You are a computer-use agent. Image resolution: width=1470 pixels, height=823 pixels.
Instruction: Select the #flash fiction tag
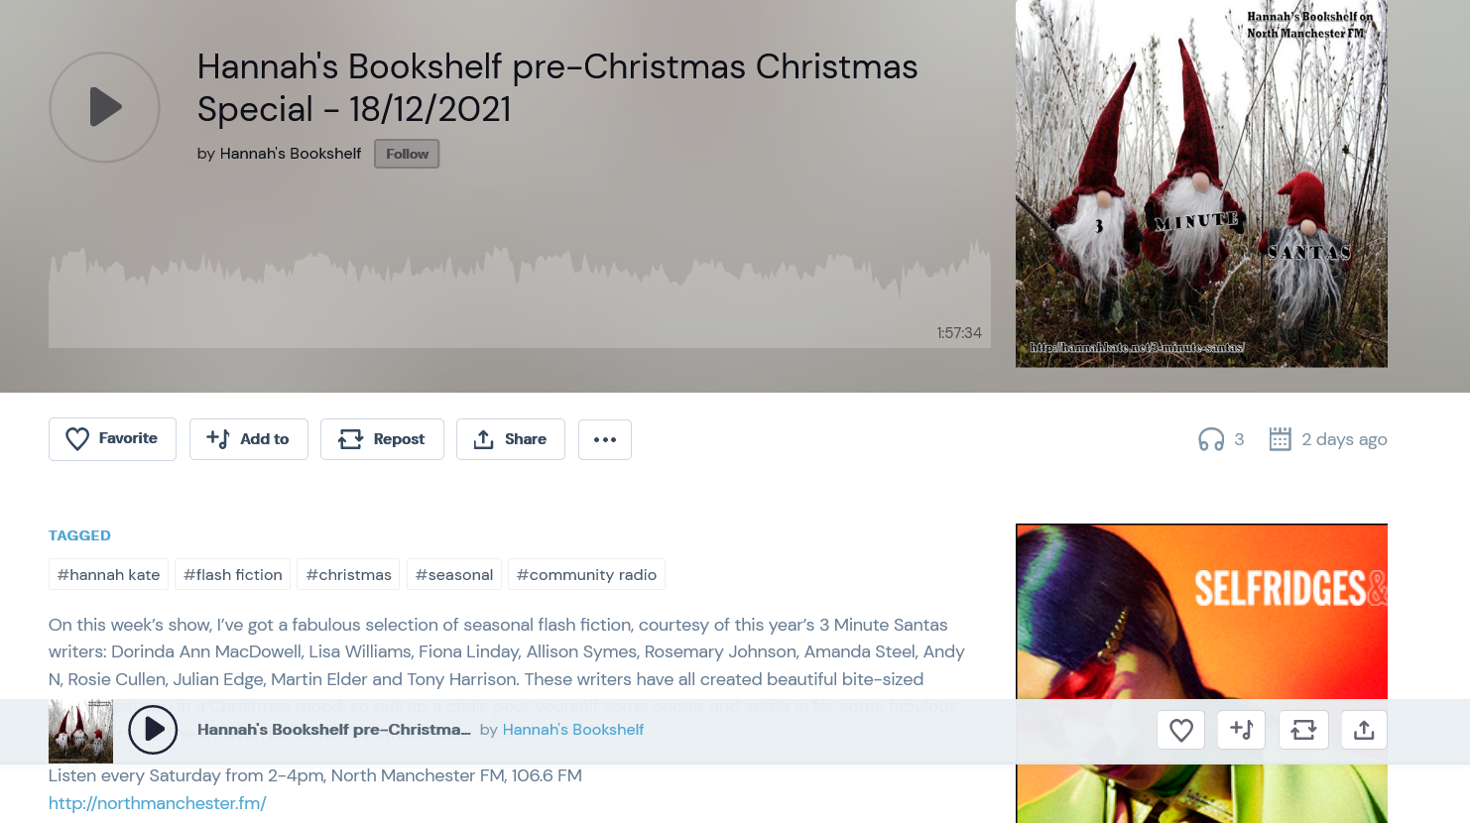point(233,575)
